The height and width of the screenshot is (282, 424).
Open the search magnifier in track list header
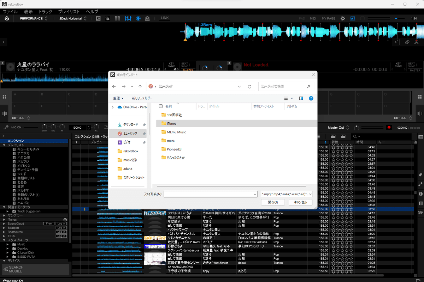[355, 136]
